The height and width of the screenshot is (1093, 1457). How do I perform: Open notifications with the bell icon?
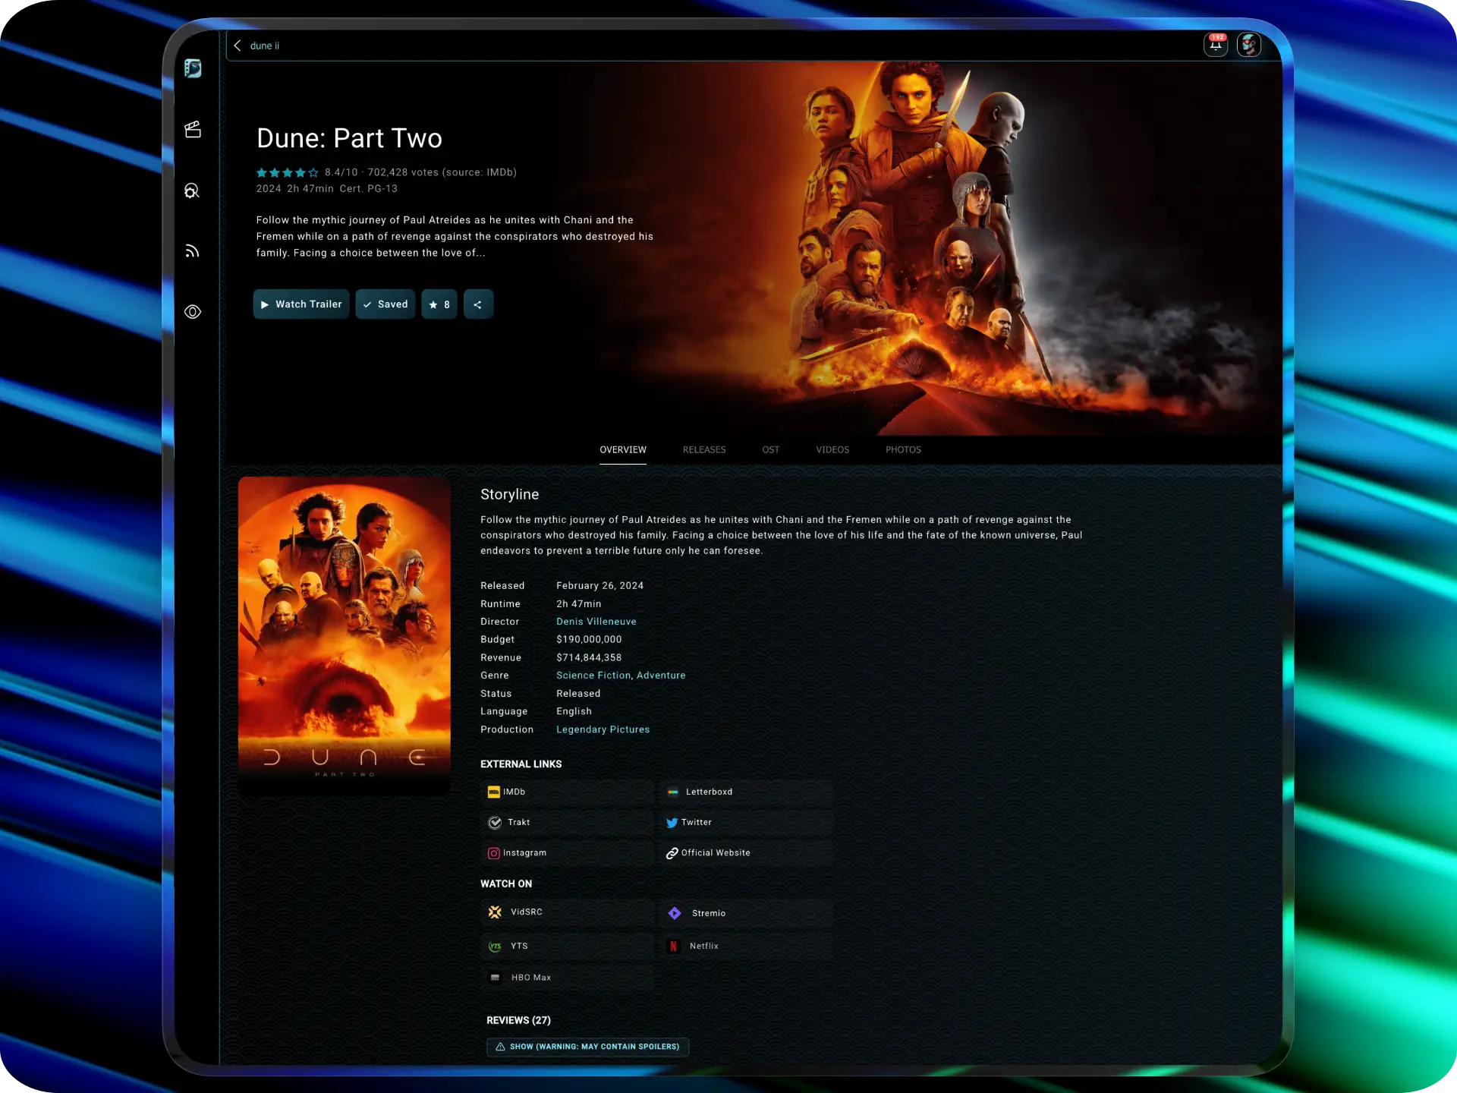1216,45
